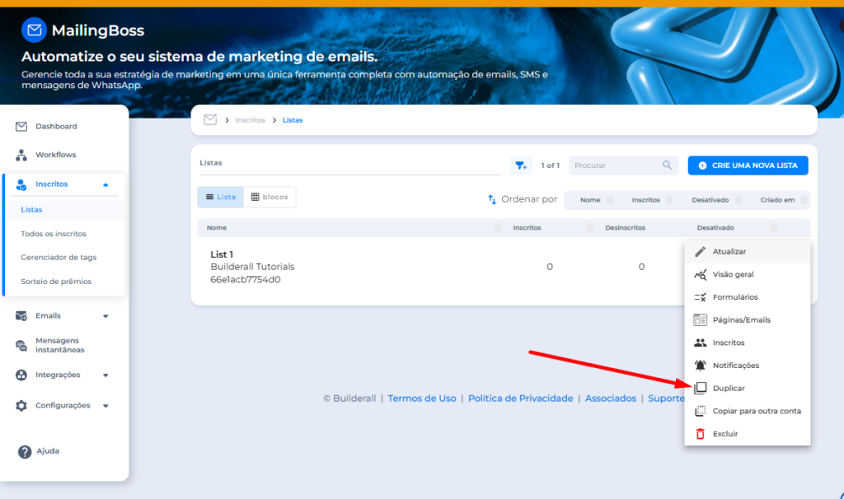Click Crie uma nova lista button
This screenshot has width=844, height=499.
click(x=748, y=166)
